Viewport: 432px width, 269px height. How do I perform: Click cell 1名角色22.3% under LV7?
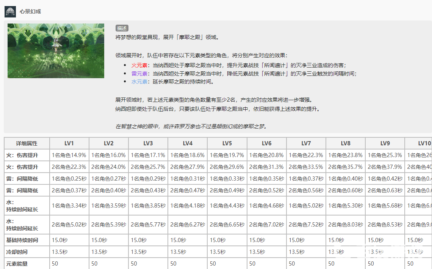[306, 155]
